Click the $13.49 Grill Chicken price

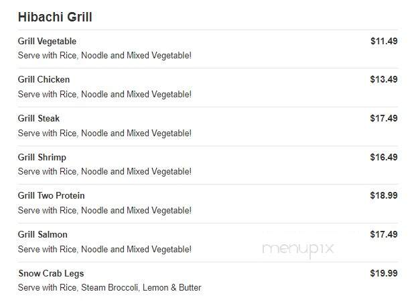[384, 79]
